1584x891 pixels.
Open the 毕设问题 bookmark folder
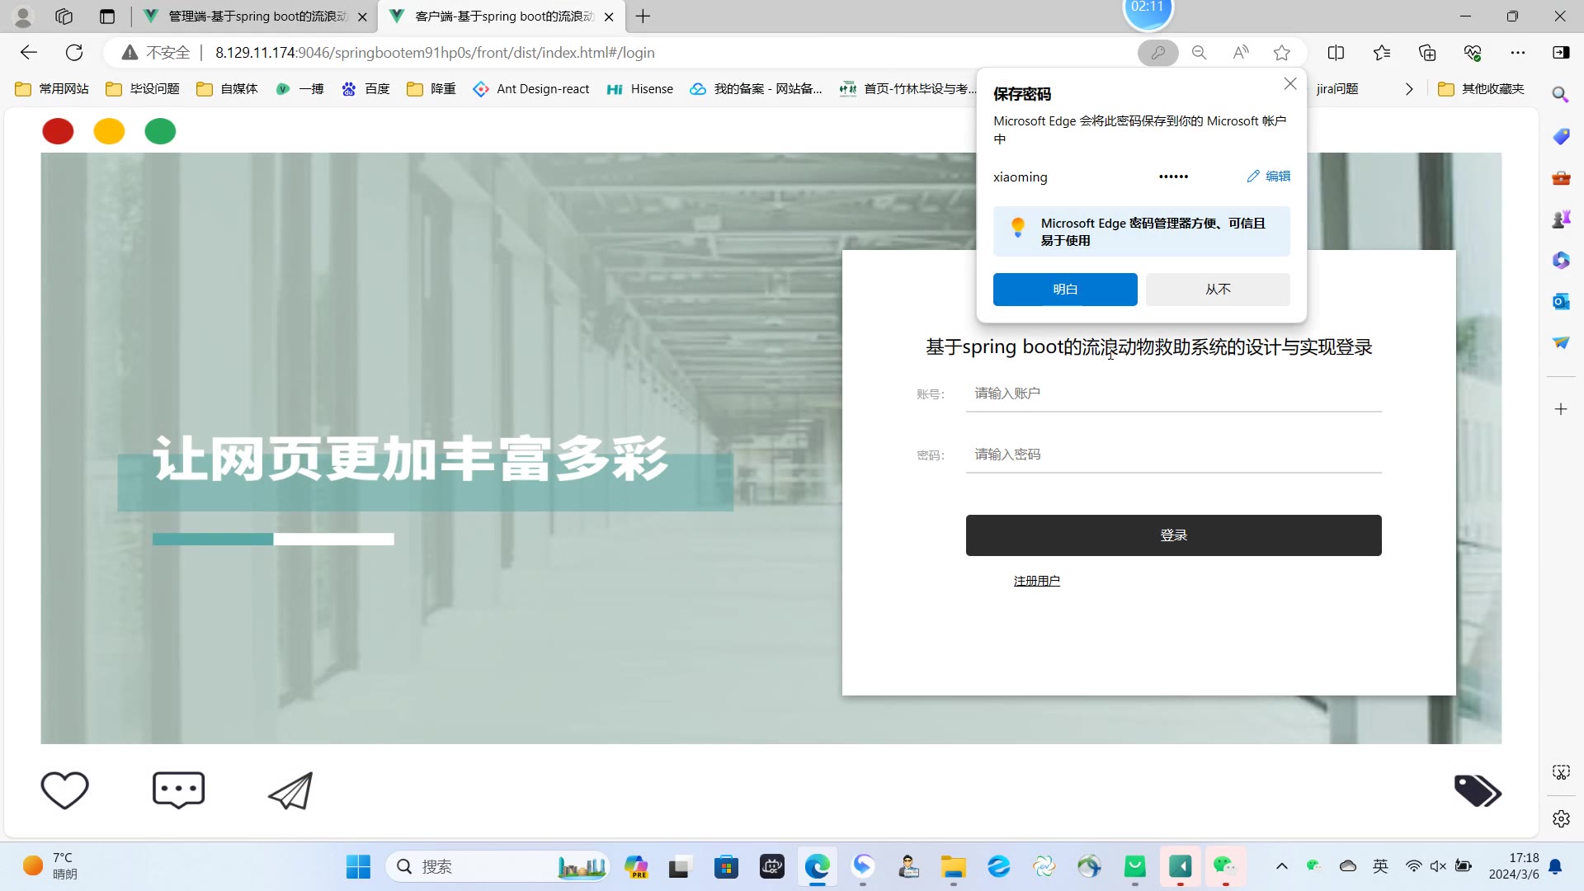[143, 89]
